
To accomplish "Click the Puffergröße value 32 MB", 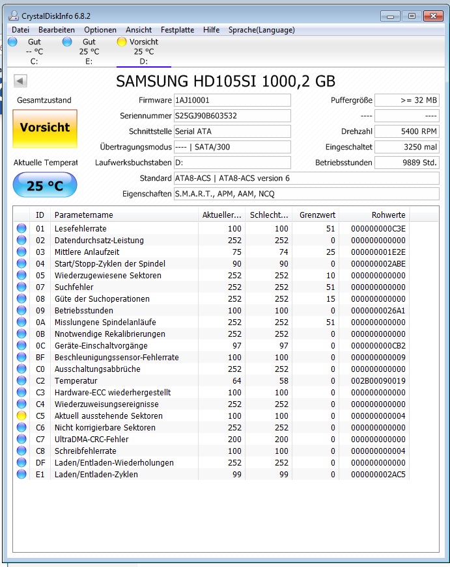I will [407, 100].
